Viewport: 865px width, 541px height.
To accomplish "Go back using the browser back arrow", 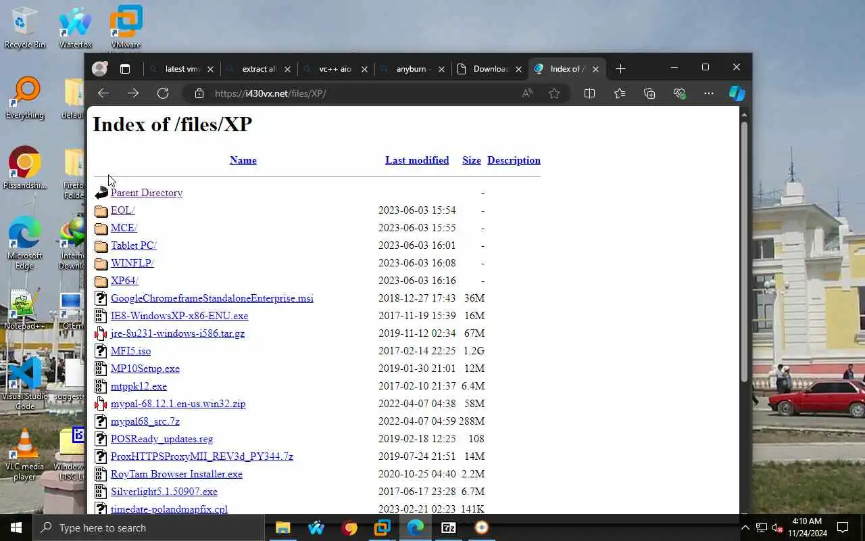I will click(103, 93).
